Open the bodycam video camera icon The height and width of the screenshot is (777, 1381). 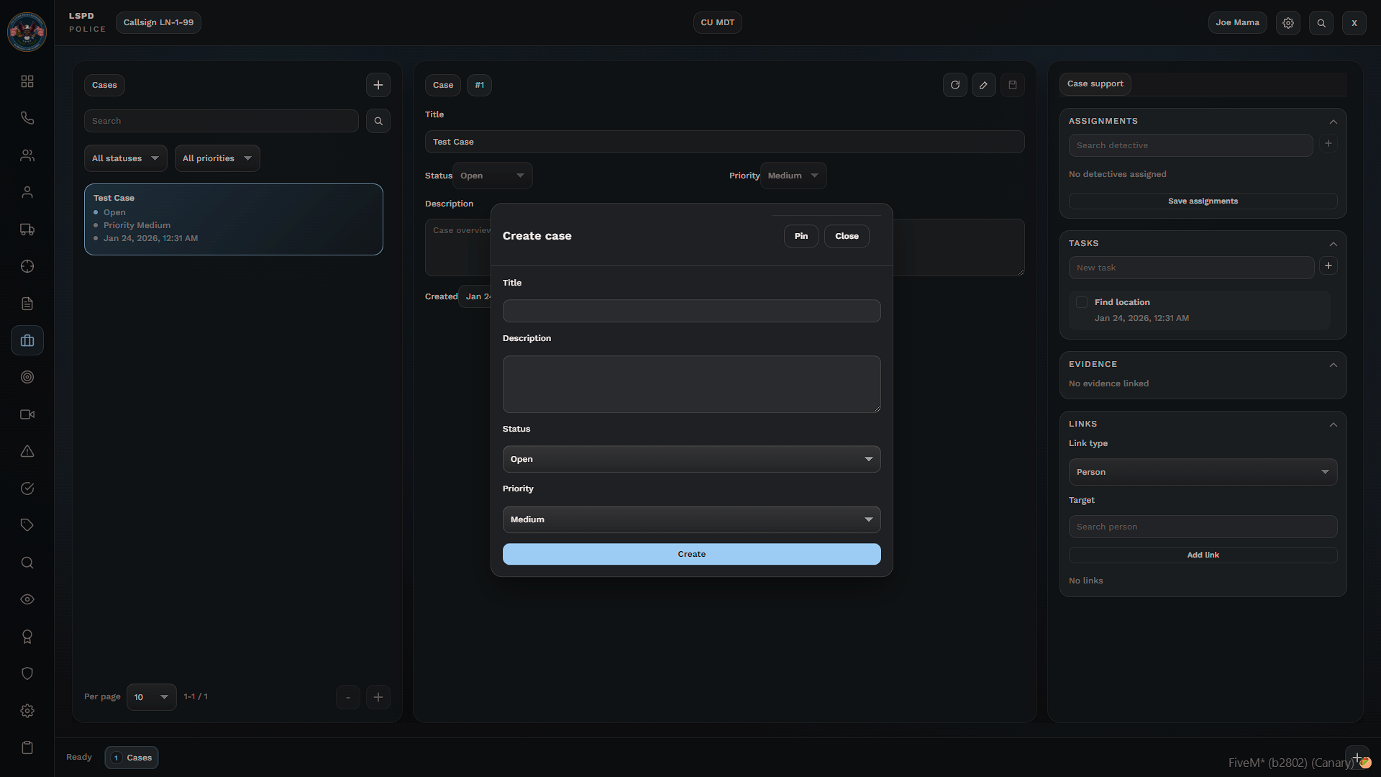(27, 414)
